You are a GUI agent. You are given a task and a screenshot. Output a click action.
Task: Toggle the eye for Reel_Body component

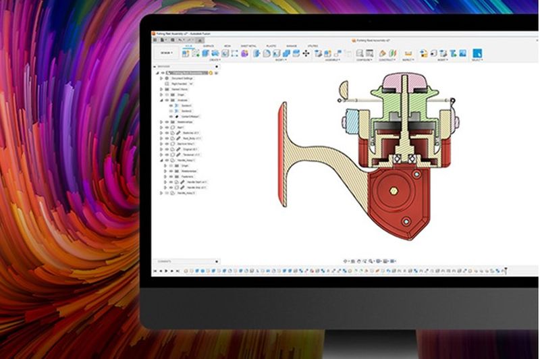pos(167,138)
